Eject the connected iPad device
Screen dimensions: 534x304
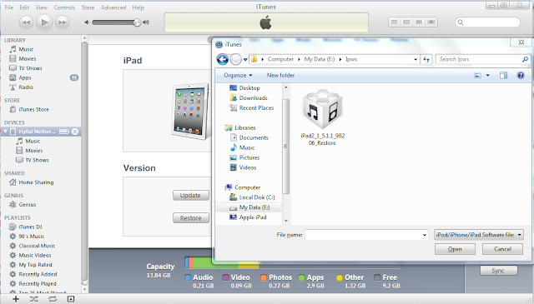[75, 132]
